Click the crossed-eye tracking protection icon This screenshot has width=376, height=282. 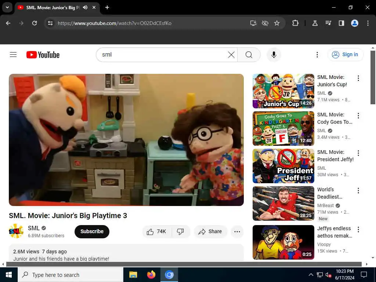[265, 23]
